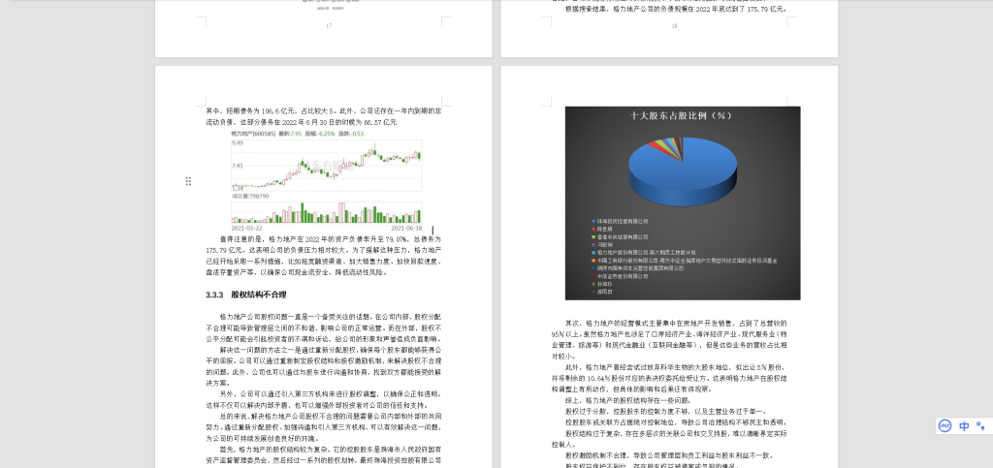
Task: Click the round IME logo icon
Action: 945,425
